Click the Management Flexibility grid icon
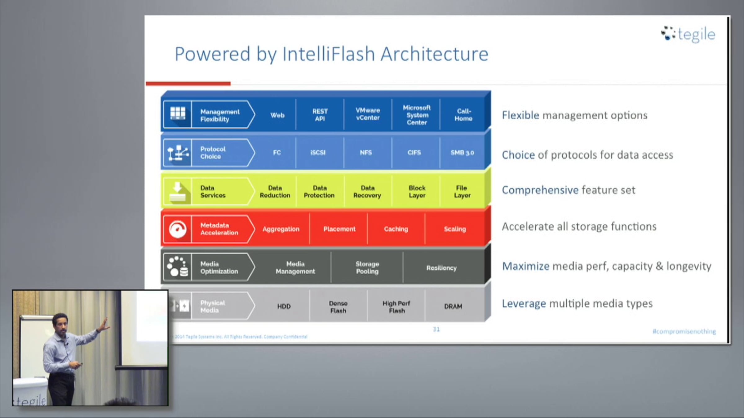 pos(178,114)
